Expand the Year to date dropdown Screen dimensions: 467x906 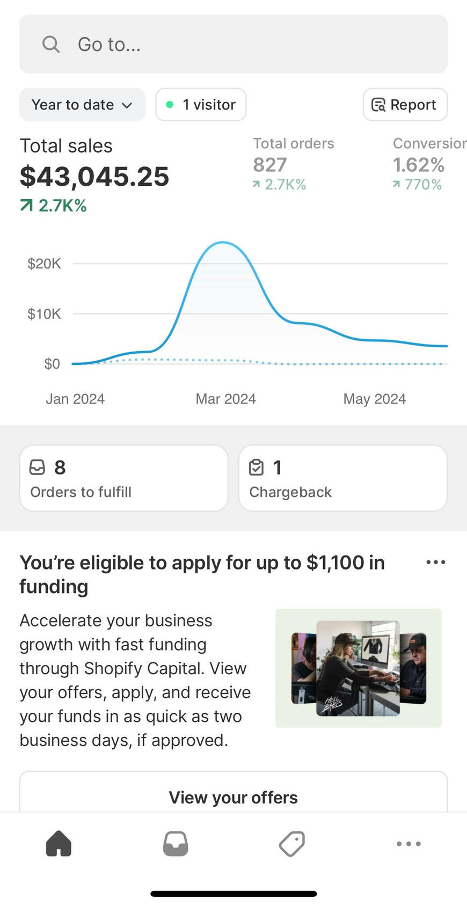[82, 105]
